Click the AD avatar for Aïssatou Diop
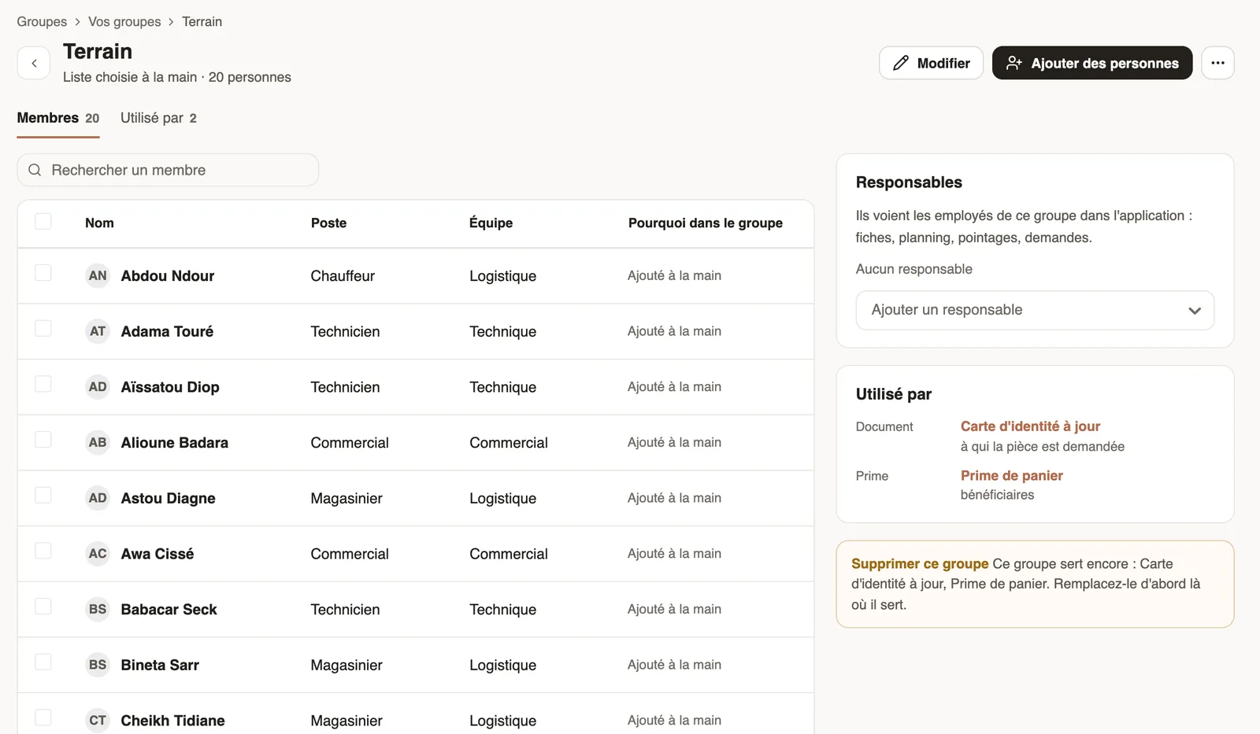The width and height of the screenshot is (1260, 734). tap(98, 387)
